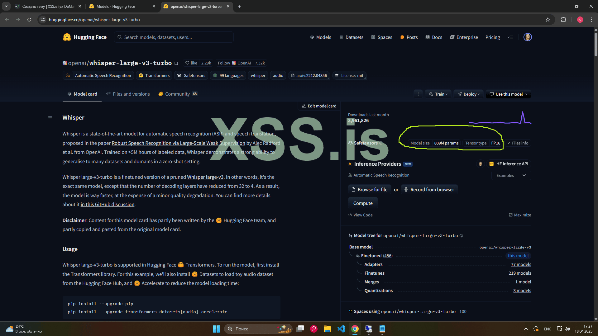Close the XSS.is tab
598x336 pixels.
(80, 6)
